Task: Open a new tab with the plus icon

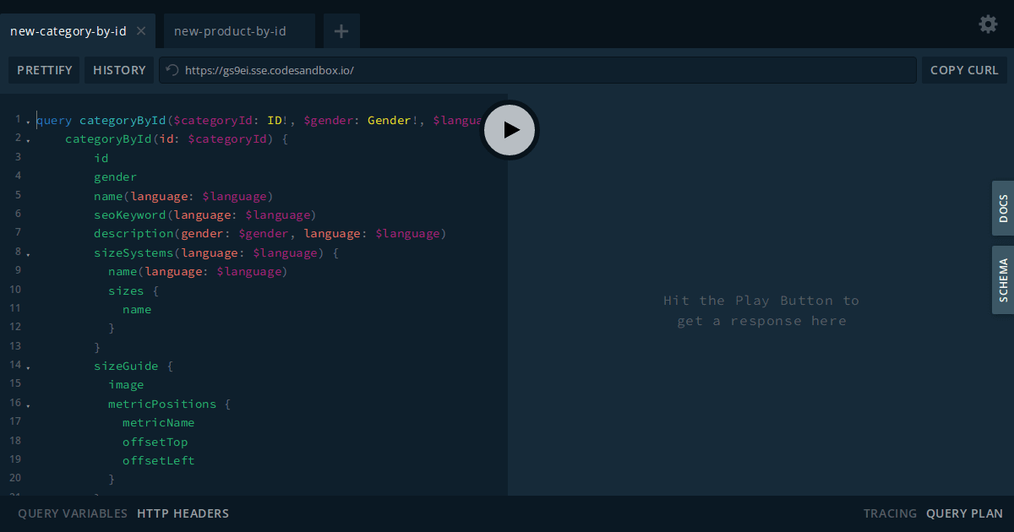Action: pyautogui.click(x=341, y=30)
